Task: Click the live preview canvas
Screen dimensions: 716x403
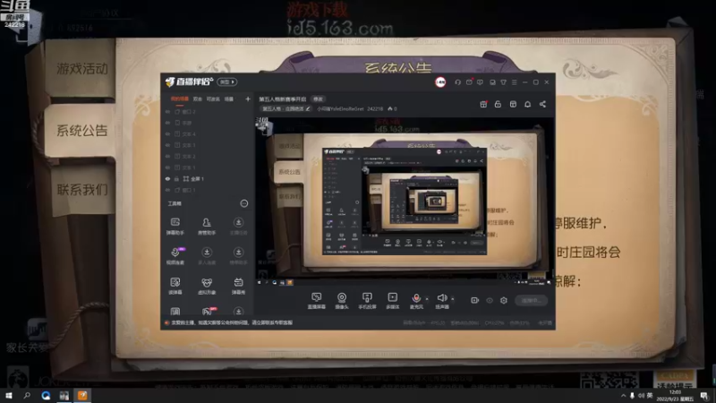Action: click(405, 201)
